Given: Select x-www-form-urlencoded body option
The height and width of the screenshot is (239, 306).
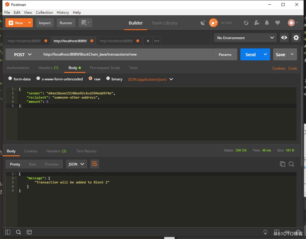Looking at the screenshot, I should click(38, 79).
